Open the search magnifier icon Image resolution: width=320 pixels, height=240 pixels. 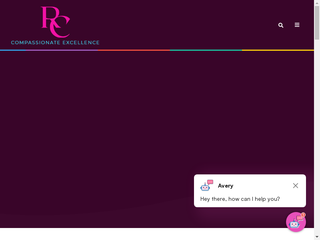(281, 25)
